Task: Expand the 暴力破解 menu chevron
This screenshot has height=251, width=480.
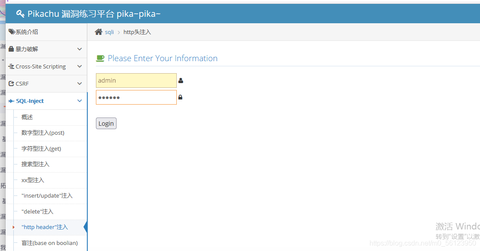Action: coord(80,49)
